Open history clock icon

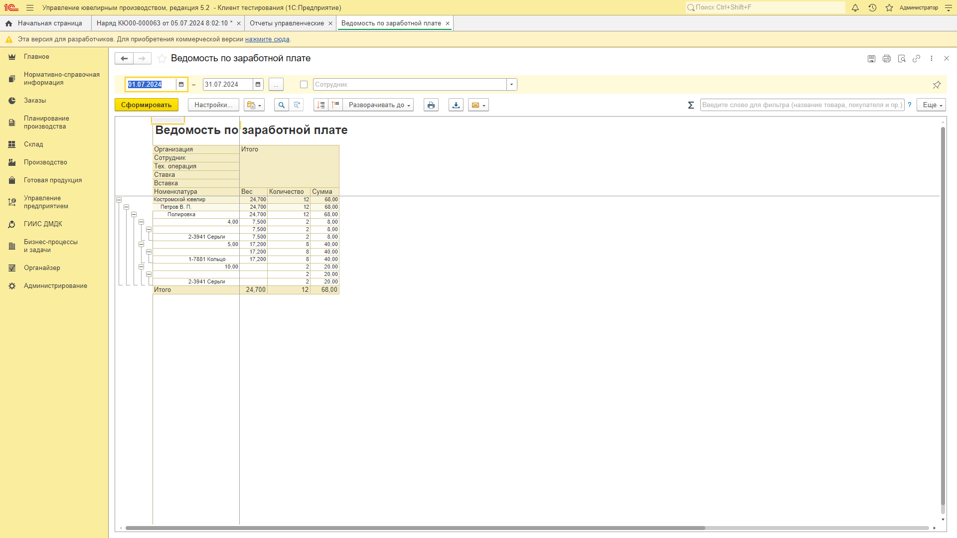(x=872, y=8)
